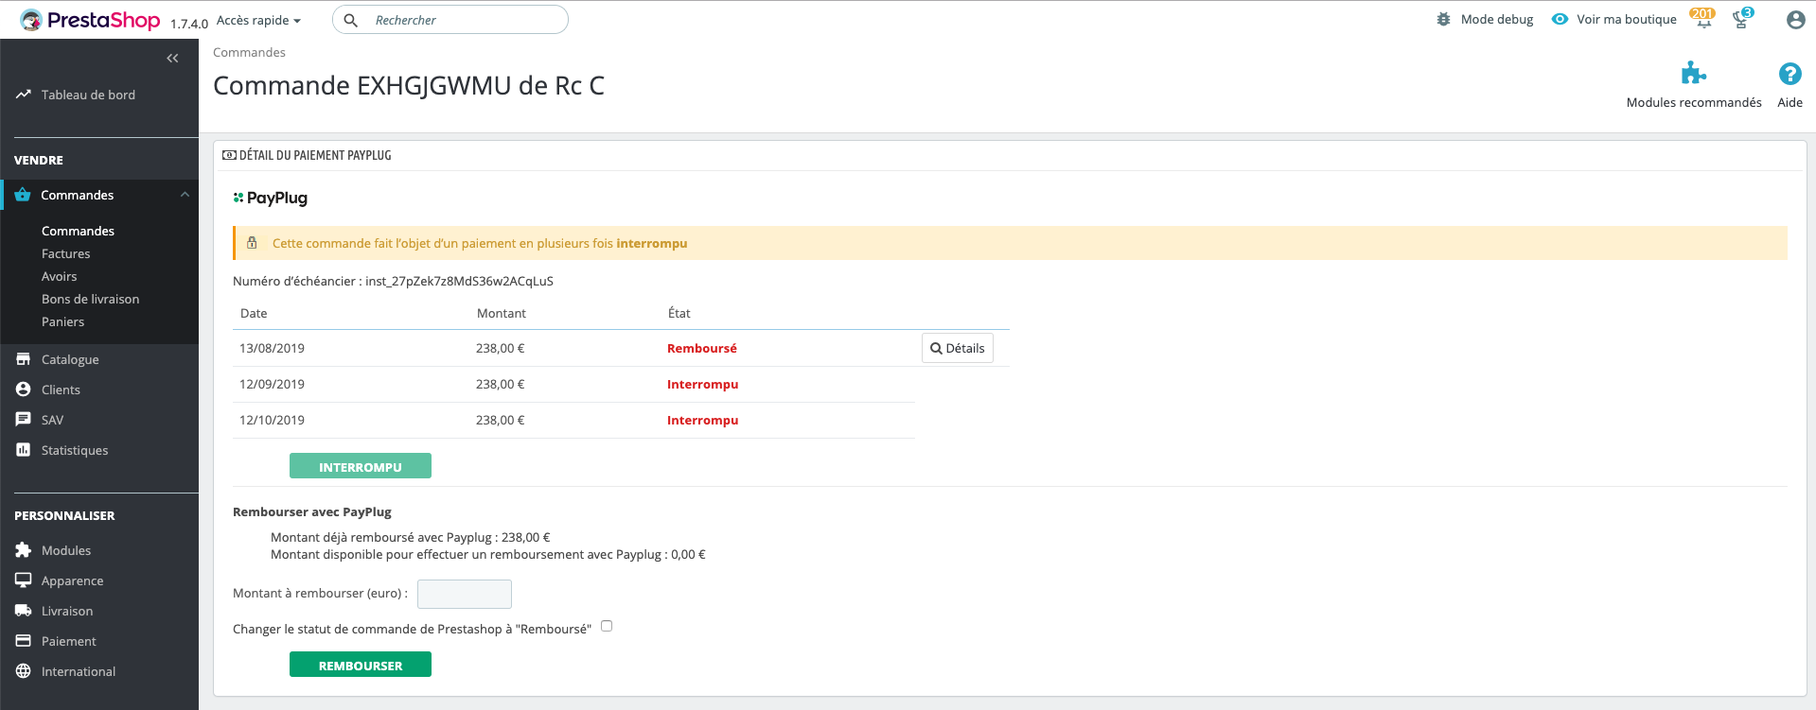This screenshot has height=710, width=1816.
Task: Open Modules in sidebar
Action: tap(66, 550)
